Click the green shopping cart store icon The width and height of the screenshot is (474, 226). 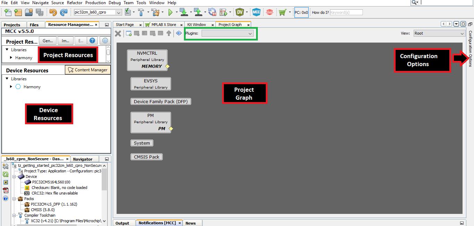point(282,12)
